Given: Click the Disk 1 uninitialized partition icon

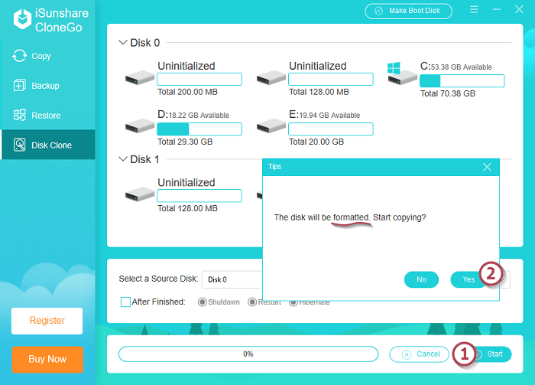Looking at the screenshot, I should 140,194.
